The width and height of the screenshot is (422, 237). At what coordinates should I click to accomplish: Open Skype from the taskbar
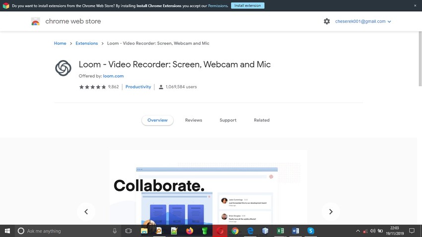[x=311, y=231]
